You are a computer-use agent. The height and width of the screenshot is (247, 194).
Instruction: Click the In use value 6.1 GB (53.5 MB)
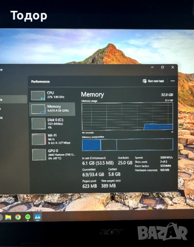pos(98,163)
